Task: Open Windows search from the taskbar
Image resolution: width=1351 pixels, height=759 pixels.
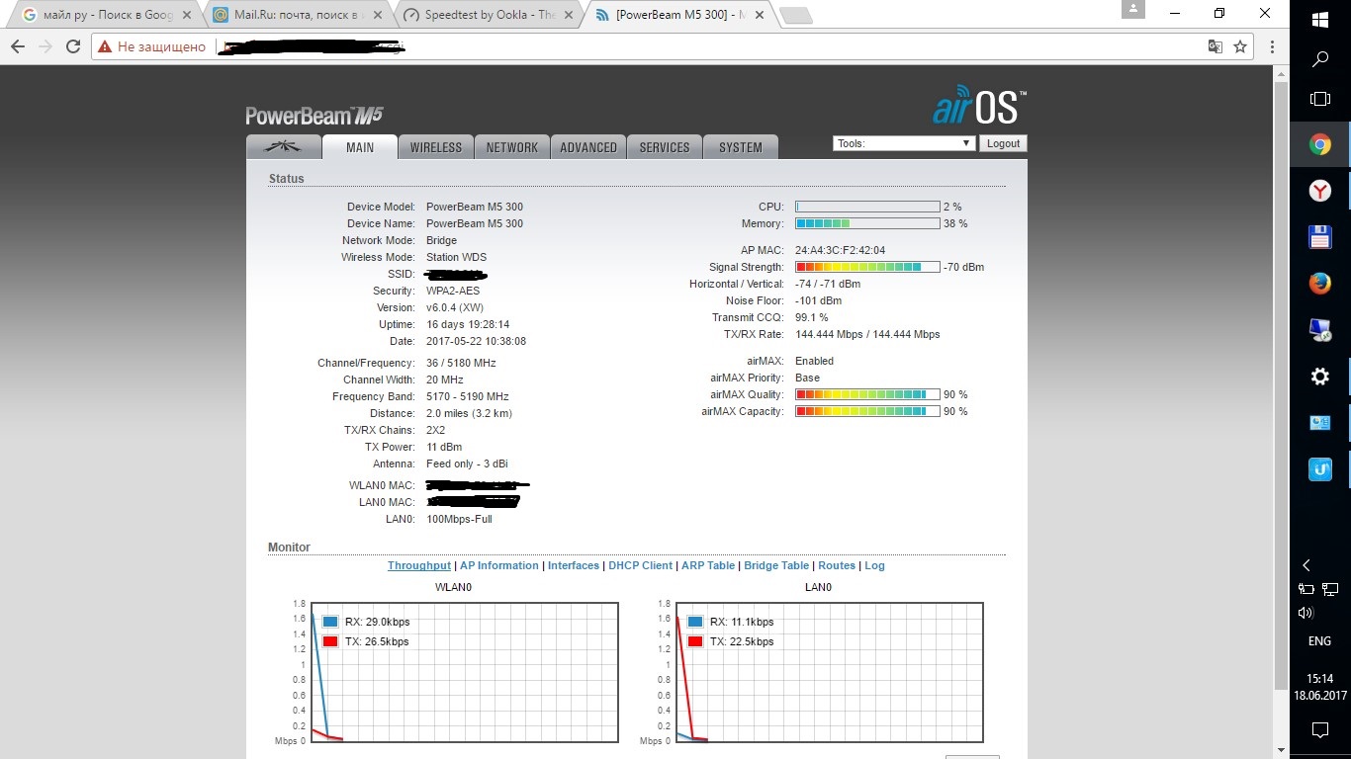Action: point(1319,59)
